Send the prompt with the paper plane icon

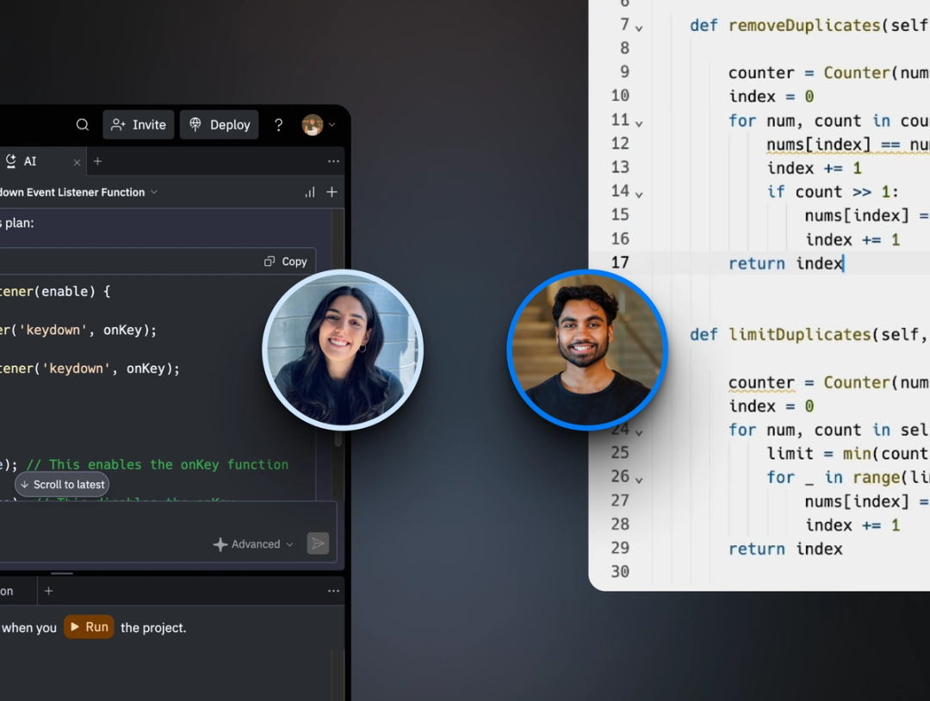click(317, 543)
